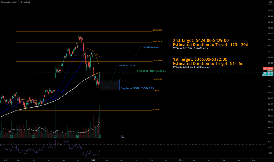This screenshot has height=162, width=274.
Task: Click the earnings marker for January 2022
Action: [x=99, y=136]
